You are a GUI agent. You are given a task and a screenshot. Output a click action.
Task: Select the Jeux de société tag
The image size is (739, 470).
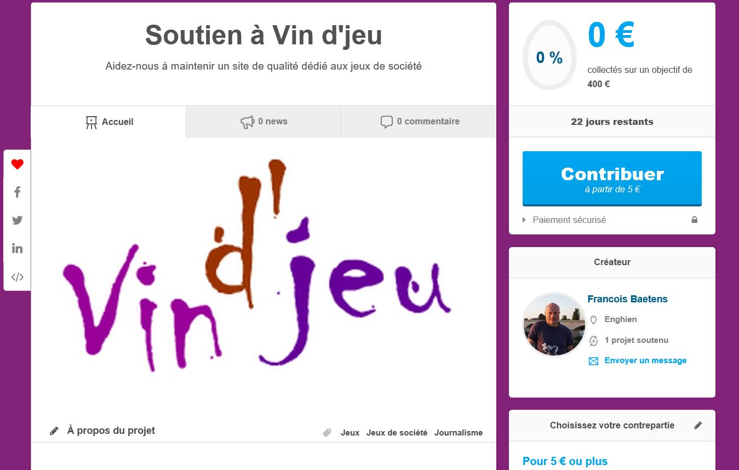coord(397,433)
